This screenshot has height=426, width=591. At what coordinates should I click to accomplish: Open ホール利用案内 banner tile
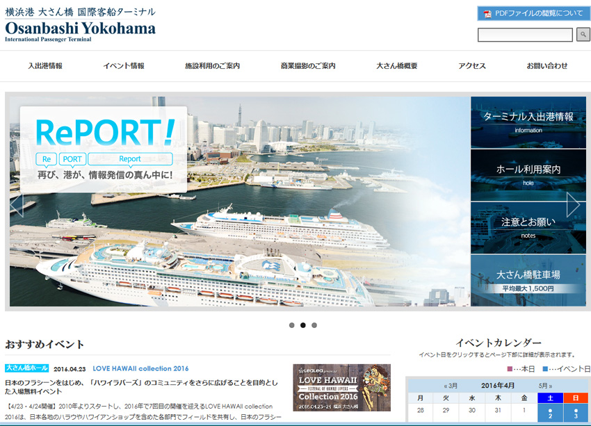pyautogui.click(x=528, y=174)
